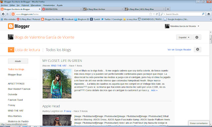Open the Facebook bookmark
Screen dimensions: 212x127
click(68, 19)
